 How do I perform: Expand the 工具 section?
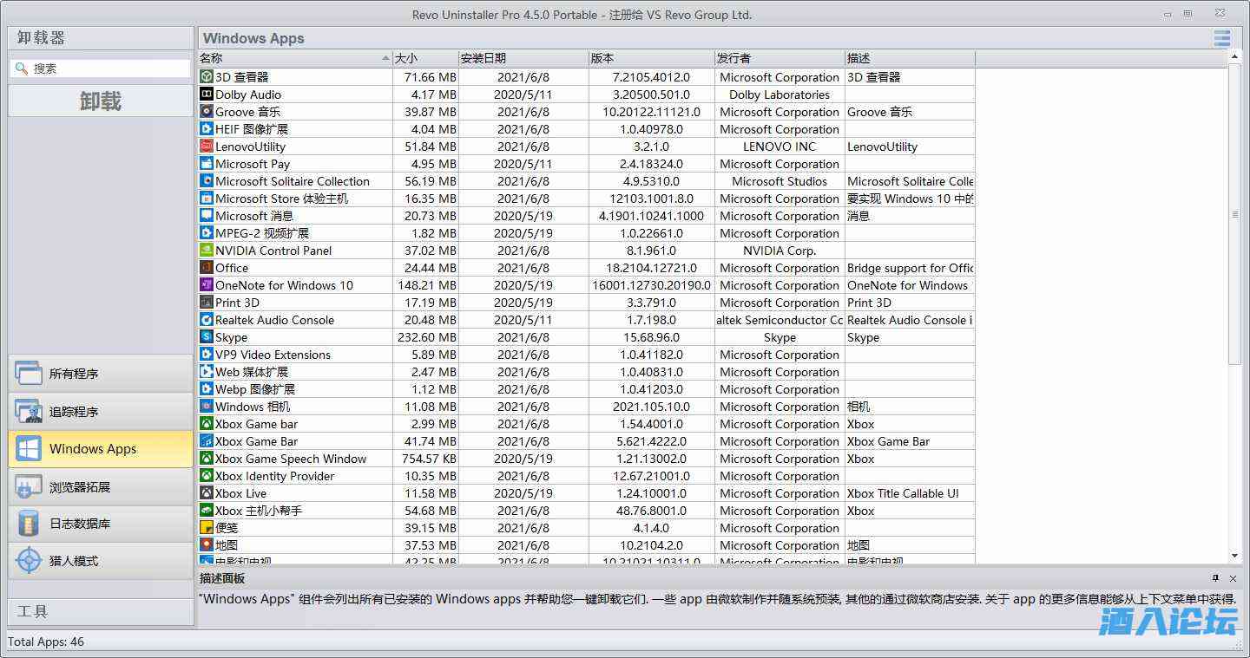(101, 611)
